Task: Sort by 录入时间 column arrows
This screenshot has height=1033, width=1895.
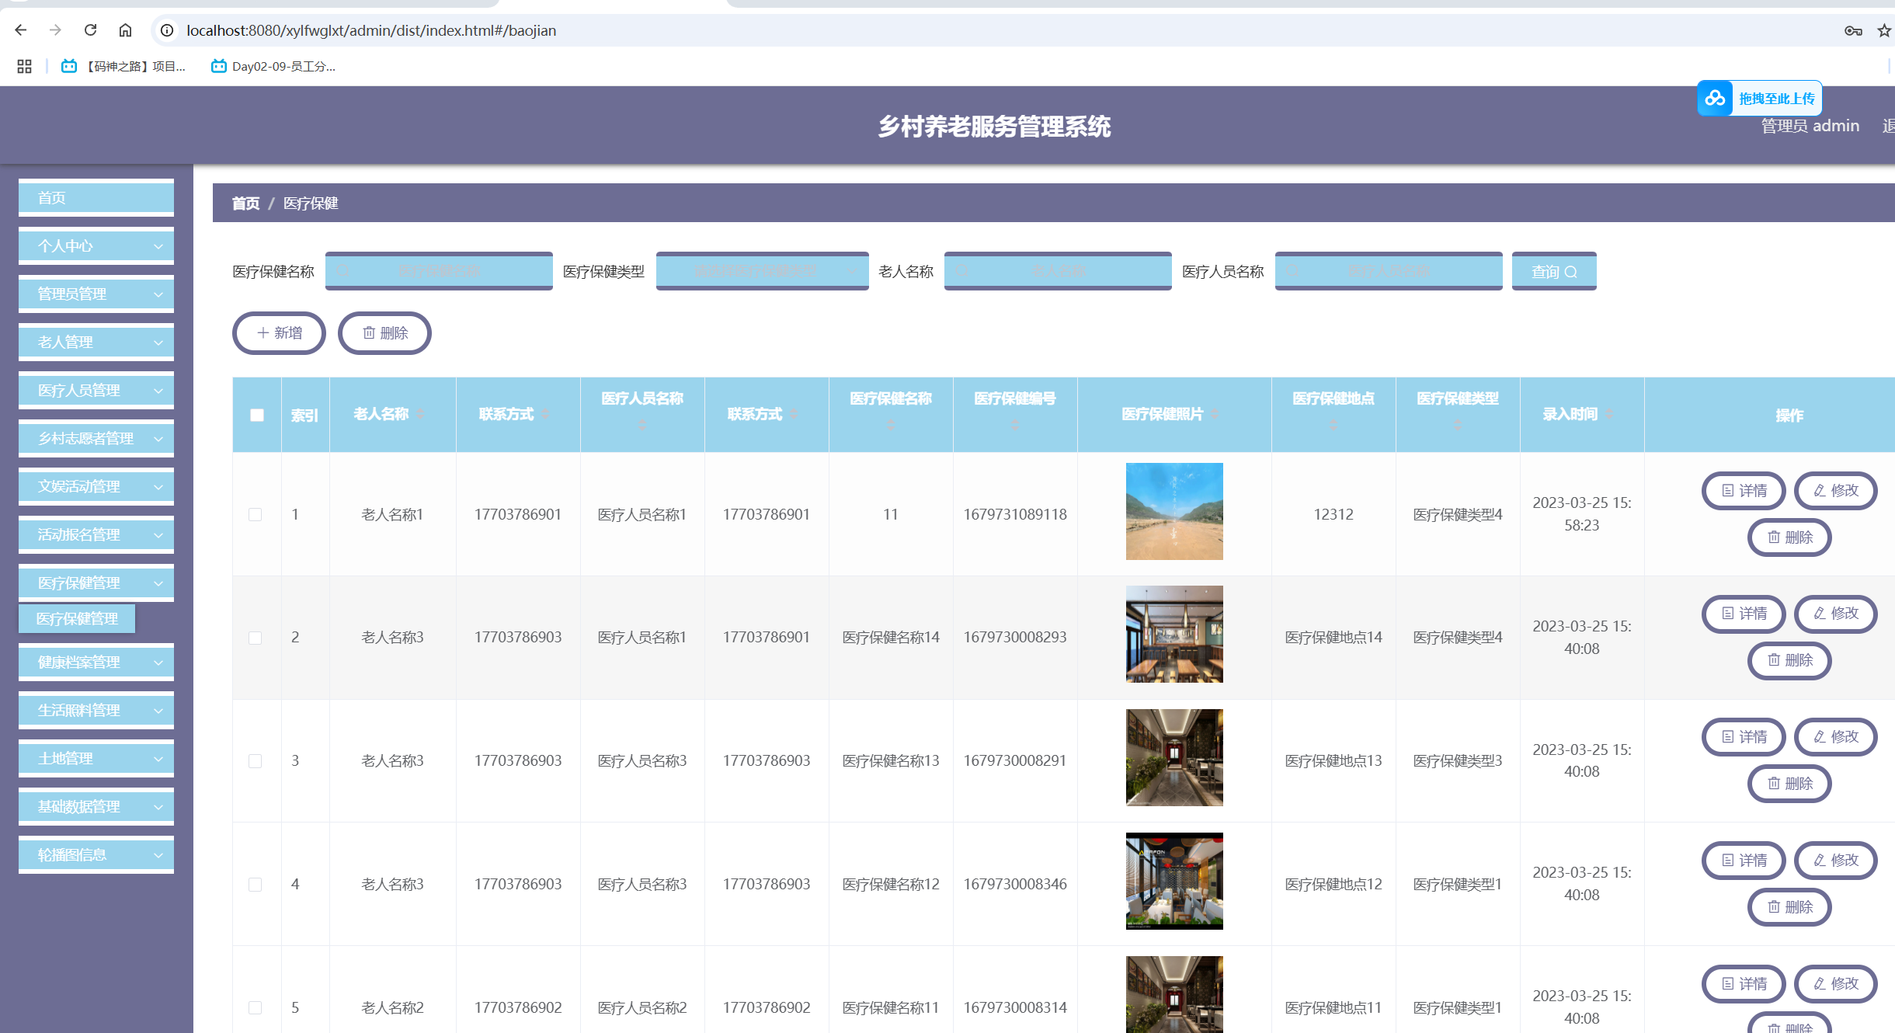Action: click(x=1609, y=414)
